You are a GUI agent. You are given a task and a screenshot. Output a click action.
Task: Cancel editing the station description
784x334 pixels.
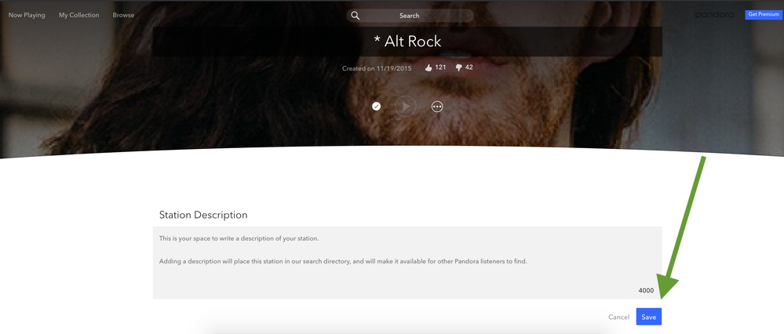click(618, 317)
